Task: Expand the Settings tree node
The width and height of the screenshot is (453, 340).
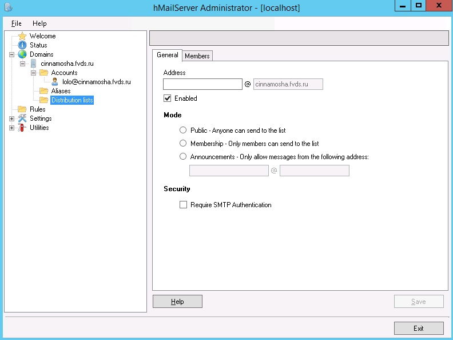Action: [x=11, y=118]
